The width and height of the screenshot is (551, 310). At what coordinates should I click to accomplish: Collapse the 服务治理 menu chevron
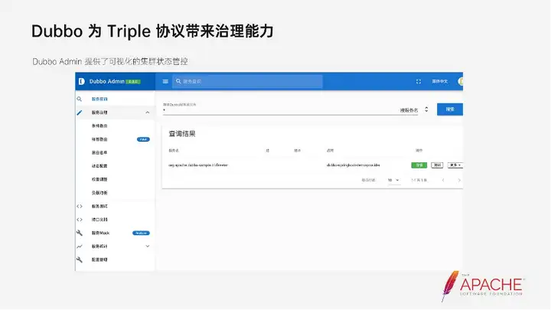point(148,113)
